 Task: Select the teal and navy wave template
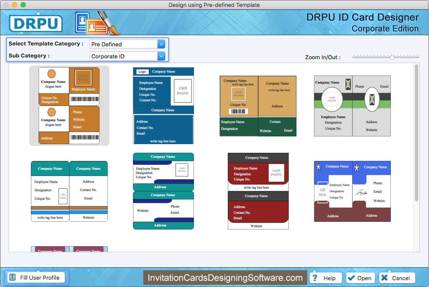point(163,191)
